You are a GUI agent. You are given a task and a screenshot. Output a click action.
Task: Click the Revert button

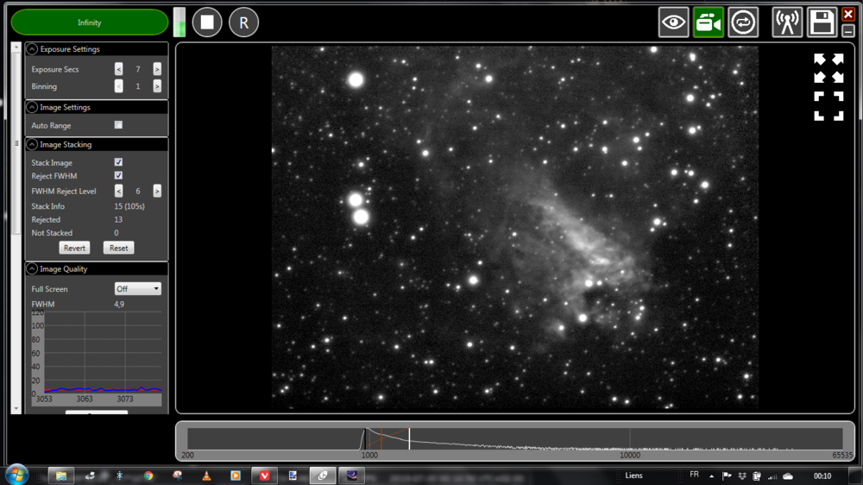pyautogui.click(x=74, y=248)
